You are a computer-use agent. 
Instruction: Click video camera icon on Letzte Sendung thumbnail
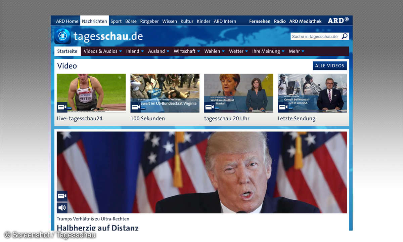coord(283,107)
